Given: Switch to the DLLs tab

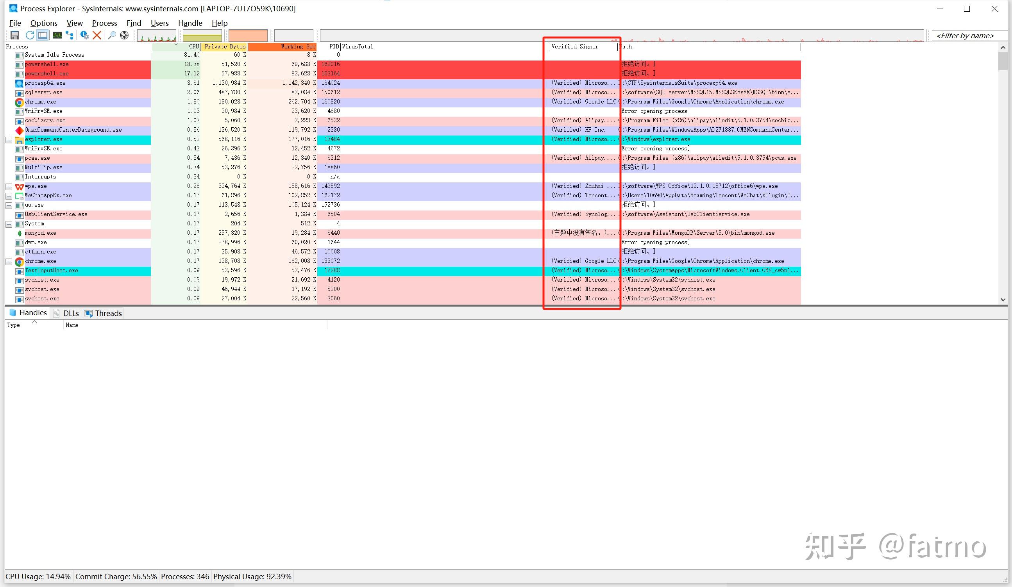Looking at the screenshot, I should pyautogui.click(x=67, y=313).
